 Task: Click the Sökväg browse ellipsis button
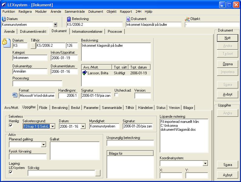pos(98,173)
